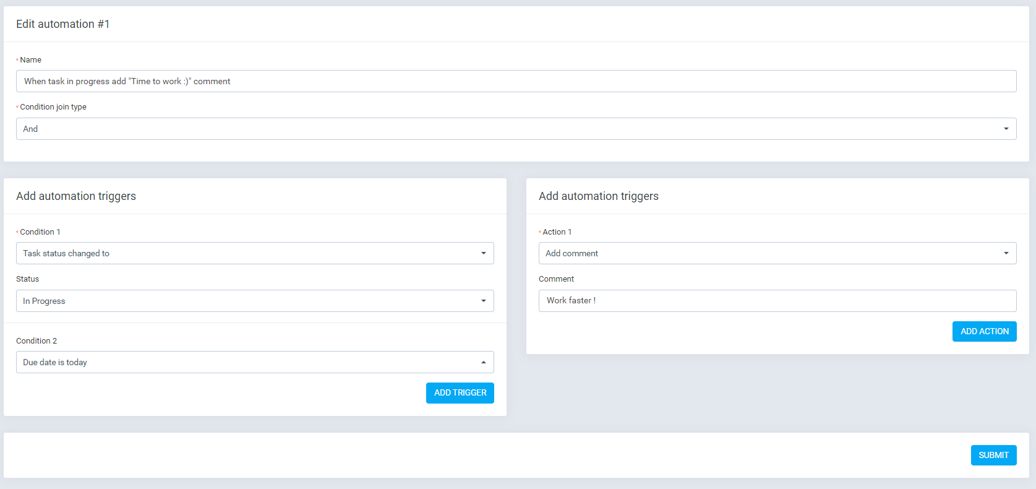Screen dimensions: 1036x489
Task: Click the Status label above In Progress
Action: [28, 279]
